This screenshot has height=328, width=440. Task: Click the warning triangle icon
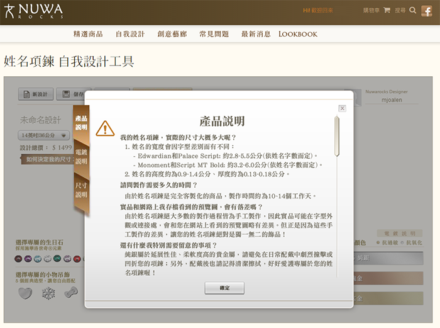[105, 128]
